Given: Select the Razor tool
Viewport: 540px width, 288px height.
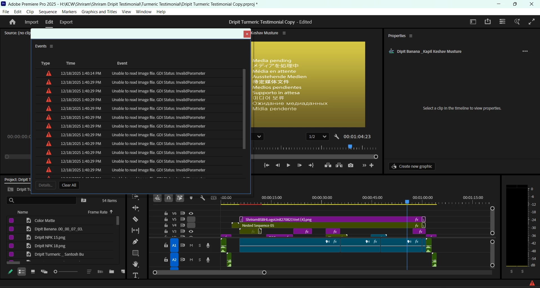Looking at the screenshot, I should [135, 219].
